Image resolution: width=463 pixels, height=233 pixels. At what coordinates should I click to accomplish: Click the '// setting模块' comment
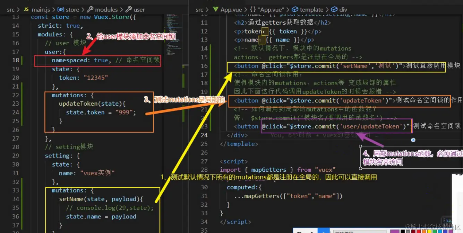point(69,146)
